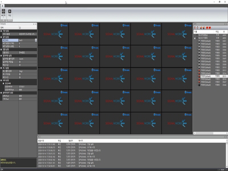Collapse the 뷰어 설정 group
The width and height of the screenshot is (228, 171).
1,37
